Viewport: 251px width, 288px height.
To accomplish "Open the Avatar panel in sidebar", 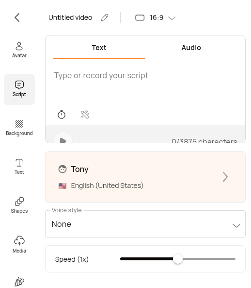I will (x=19, y=50).
